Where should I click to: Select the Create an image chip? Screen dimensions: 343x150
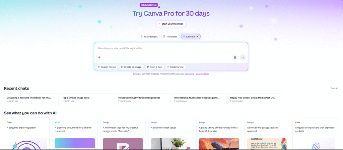131,67
